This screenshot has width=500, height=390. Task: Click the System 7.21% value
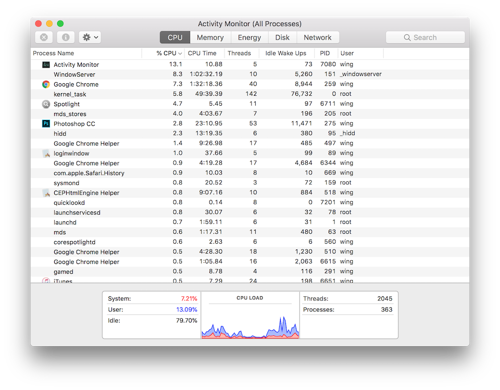189,299
